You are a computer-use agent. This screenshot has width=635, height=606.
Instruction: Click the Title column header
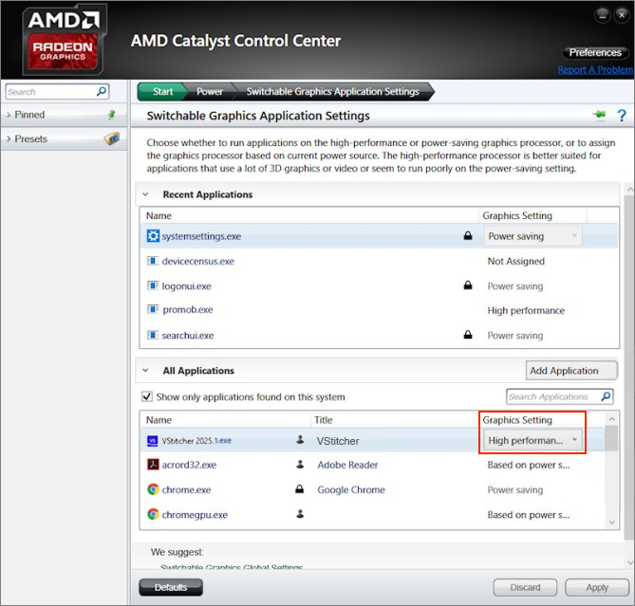click(324, 420)
